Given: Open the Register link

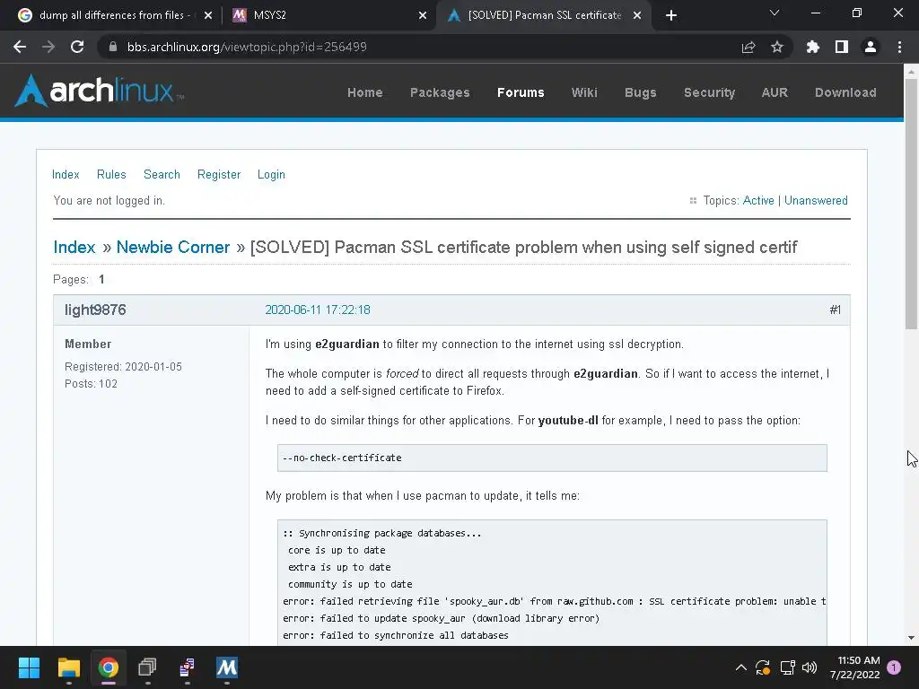Looking at the screenshot, I should coord(219,175).
